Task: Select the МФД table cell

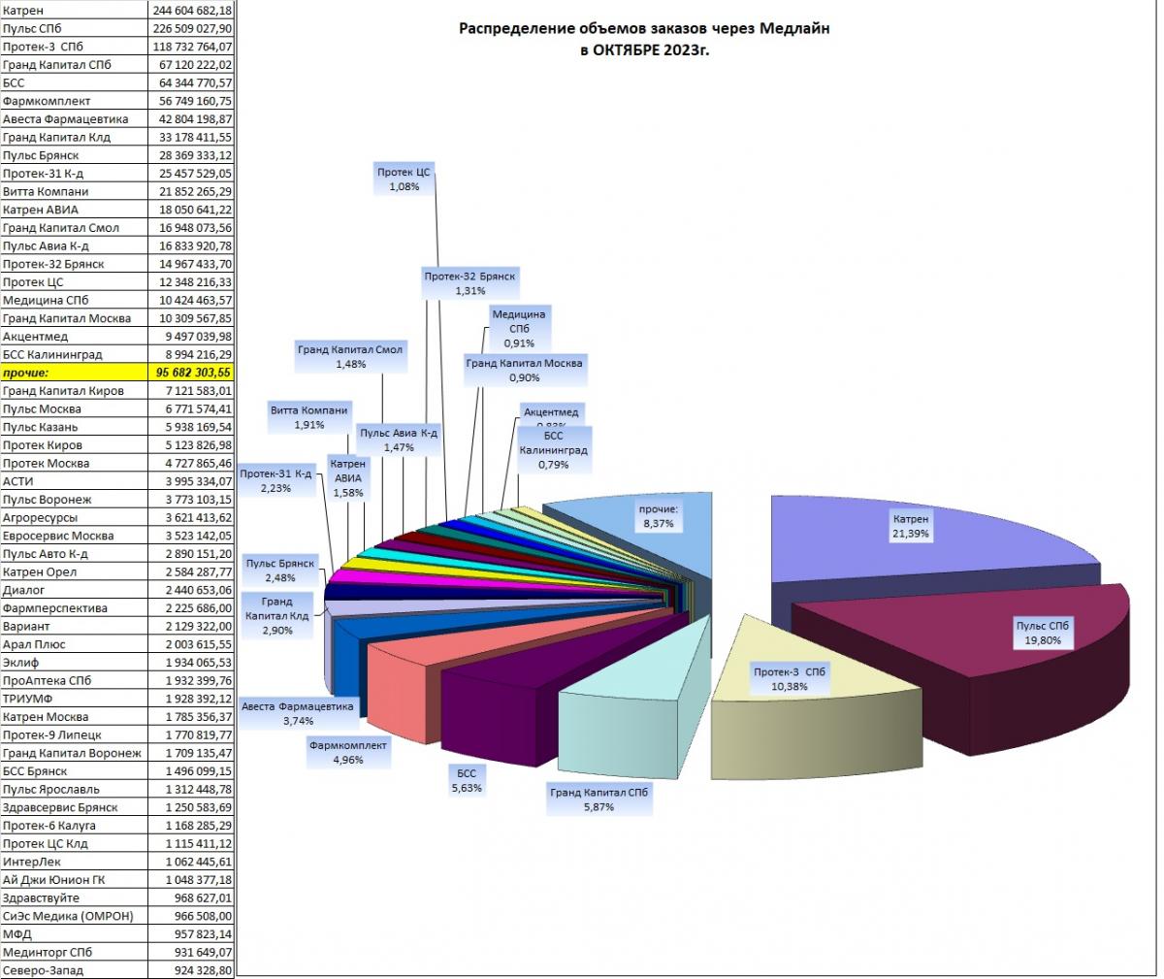Action: [75, 933]
